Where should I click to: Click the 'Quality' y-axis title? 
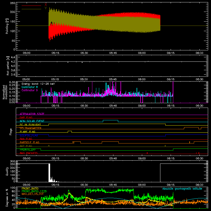(x=7, y=171)
